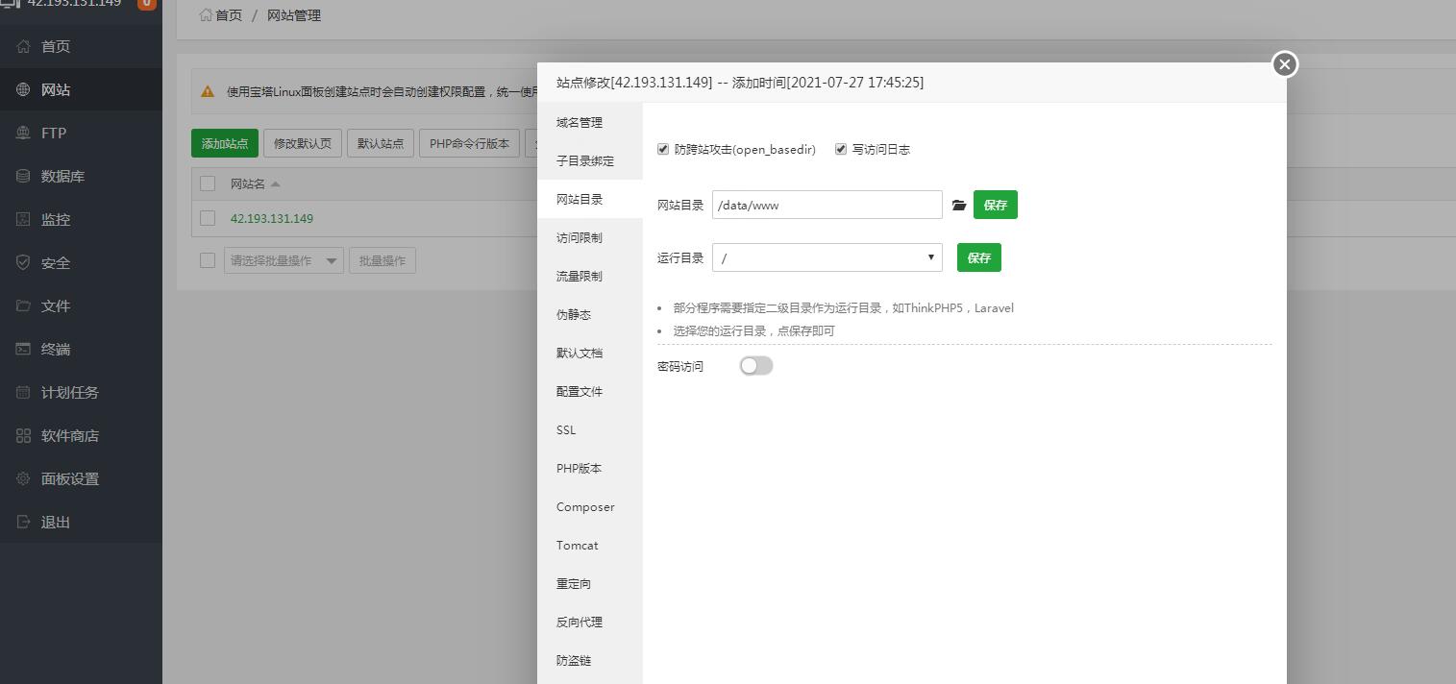The width and height of the screenshot is (1456, 684).
Task: Uncheck the write access log checkbox
Action: [x=841, y=149]
